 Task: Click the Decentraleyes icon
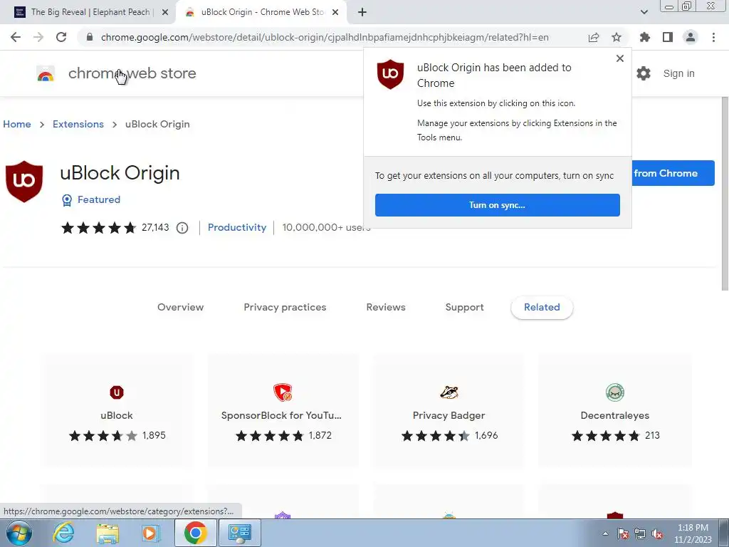pyautogui.click(x=615, y=392)
